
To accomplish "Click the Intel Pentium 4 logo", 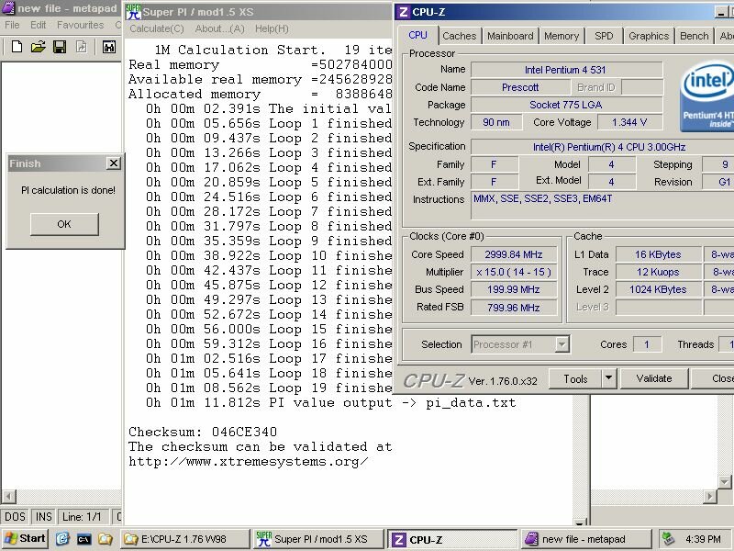I will [707, 97].
